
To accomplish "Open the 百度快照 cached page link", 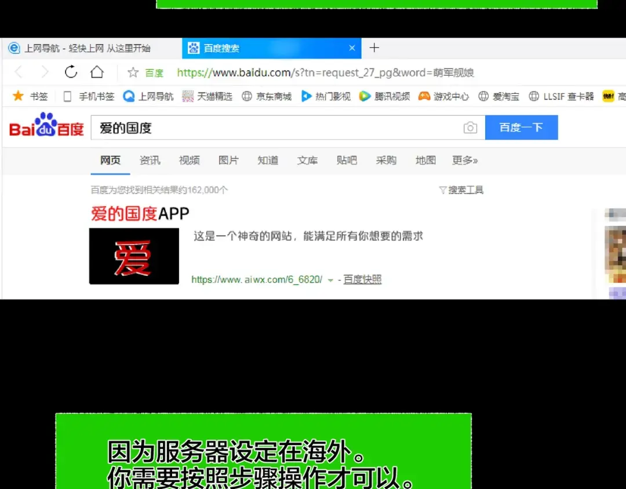I will pos(362,280).
